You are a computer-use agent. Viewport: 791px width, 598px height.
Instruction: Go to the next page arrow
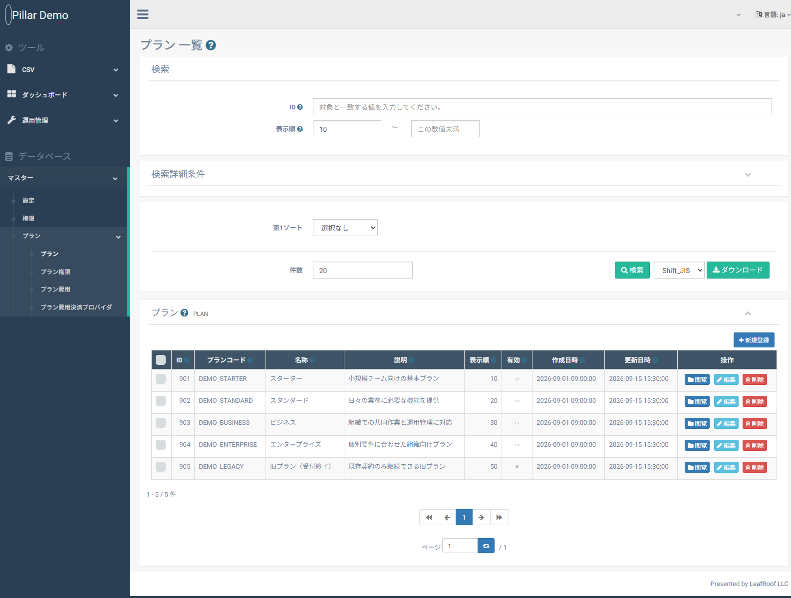(x=481, y=517)
